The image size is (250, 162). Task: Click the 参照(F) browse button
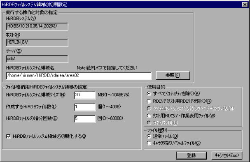tap(173, 75)
